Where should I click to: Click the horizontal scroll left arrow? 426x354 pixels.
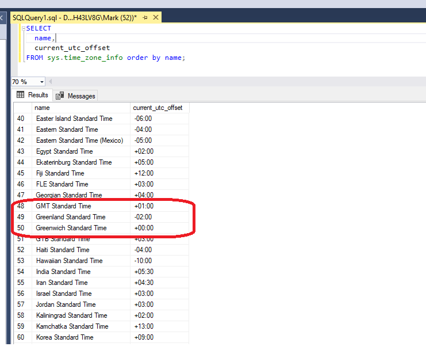point(51,82)
